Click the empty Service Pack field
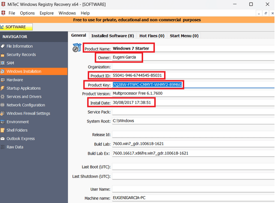This screenshot has width=276, height=203. pos(193,112)
